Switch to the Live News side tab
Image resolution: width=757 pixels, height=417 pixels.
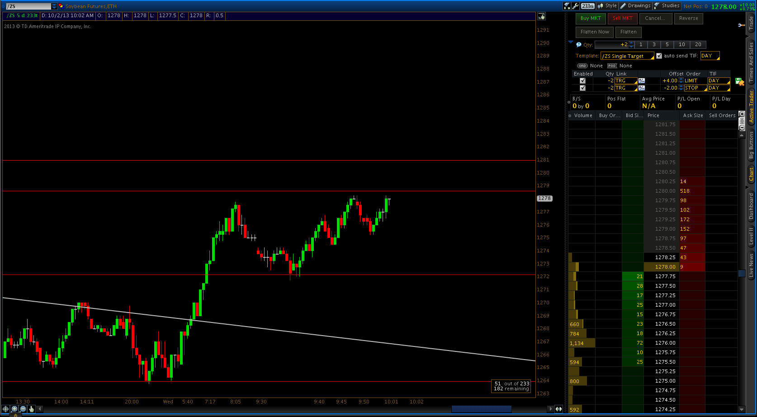click(x=751, y=265)
